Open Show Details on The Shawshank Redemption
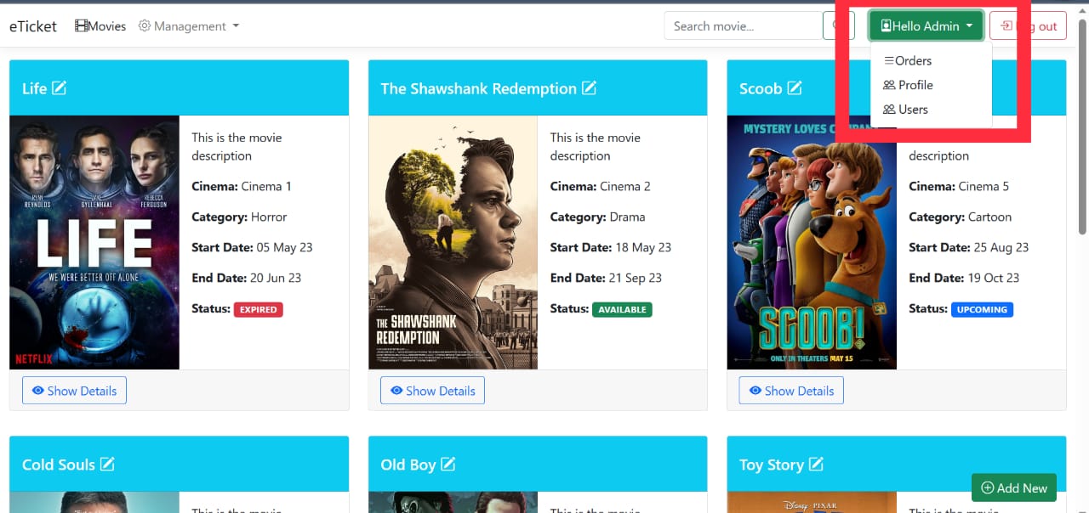Image resolution: width=1089 pixels, height=513 pixels. click(432, 390)
